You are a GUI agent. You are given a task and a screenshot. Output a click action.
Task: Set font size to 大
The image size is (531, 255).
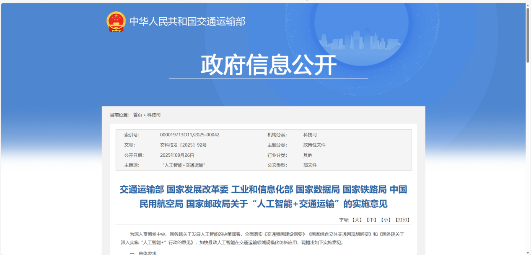click(x=356, y=219)
